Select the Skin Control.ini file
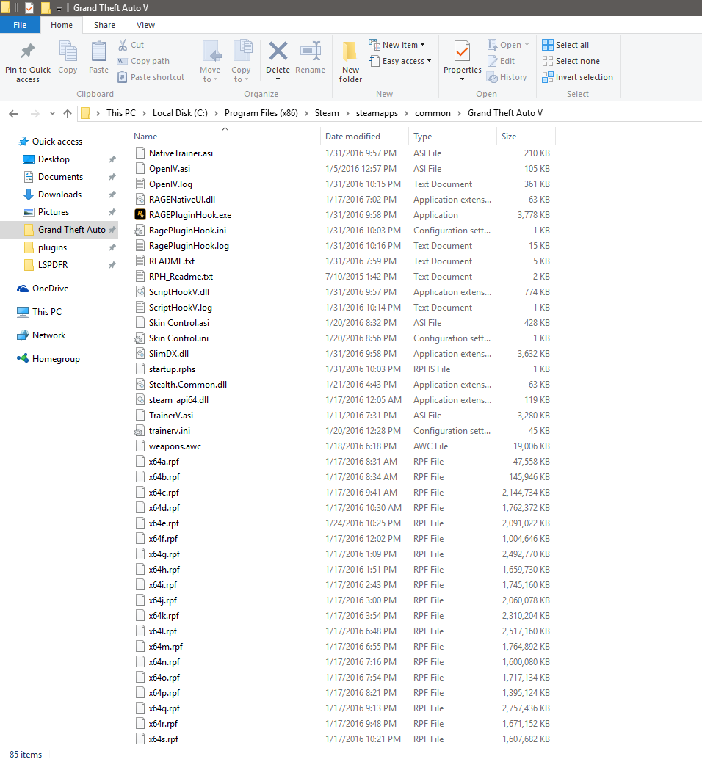The image size is (702, 762). coord(178,338)
